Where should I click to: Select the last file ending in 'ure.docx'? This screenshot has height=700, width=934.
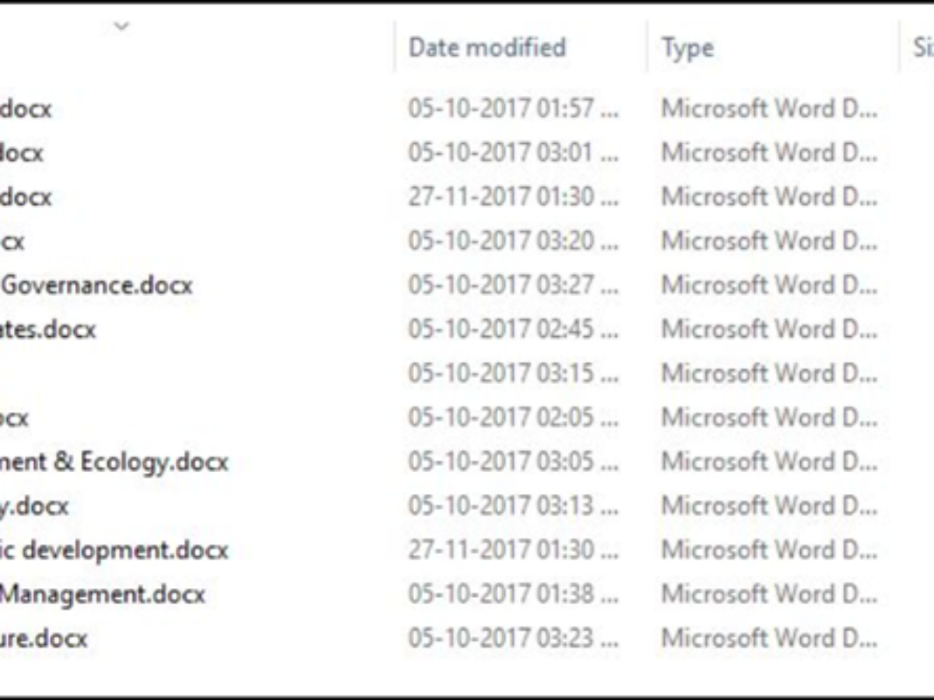pyautogui.click(x=44, y=639)
